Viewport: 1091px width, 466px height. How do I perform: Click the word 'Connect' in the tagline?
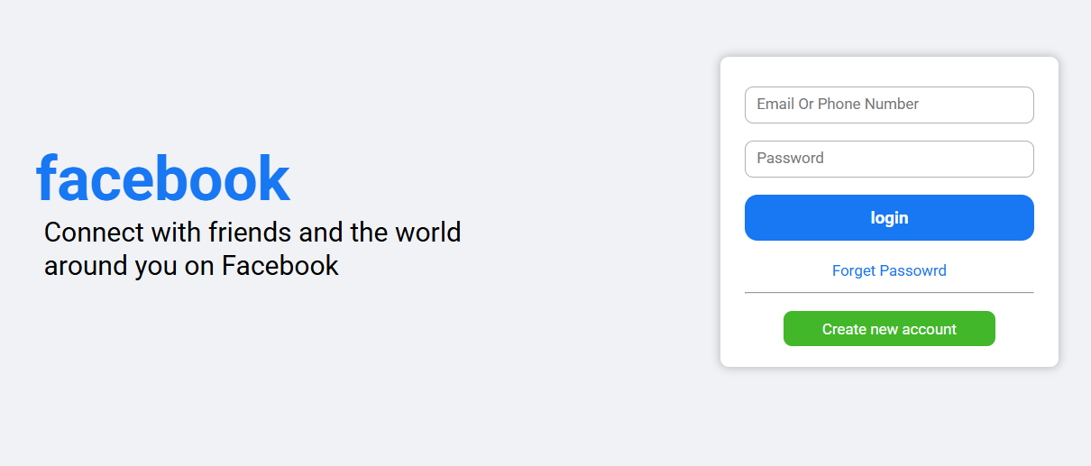[94, 233]
